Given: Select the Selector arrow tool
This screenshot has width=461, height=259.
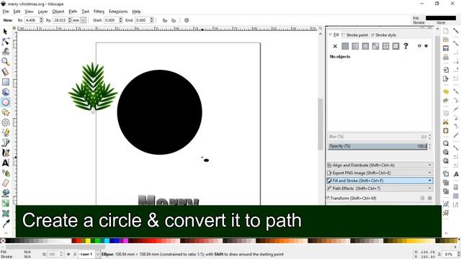Looking at the screenshot, I should tap(5, 32).
